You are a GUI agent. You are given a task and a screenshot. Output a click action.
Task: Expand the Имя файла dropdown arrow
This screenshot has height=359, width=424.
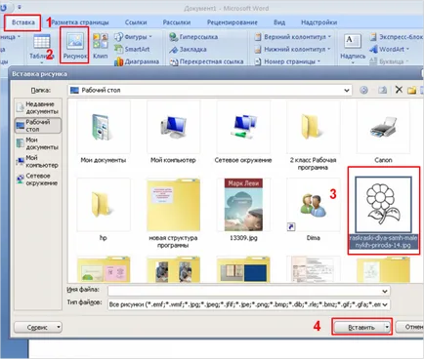click(385, 291)
